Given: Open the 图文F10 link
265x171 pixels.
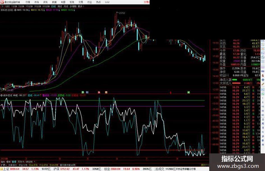Looking at the screenshot, I should coord(205,165).
